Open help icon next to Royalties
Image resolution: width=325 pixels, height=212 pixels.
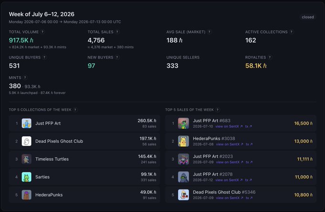pyautogui.click(x=270, y=57)
